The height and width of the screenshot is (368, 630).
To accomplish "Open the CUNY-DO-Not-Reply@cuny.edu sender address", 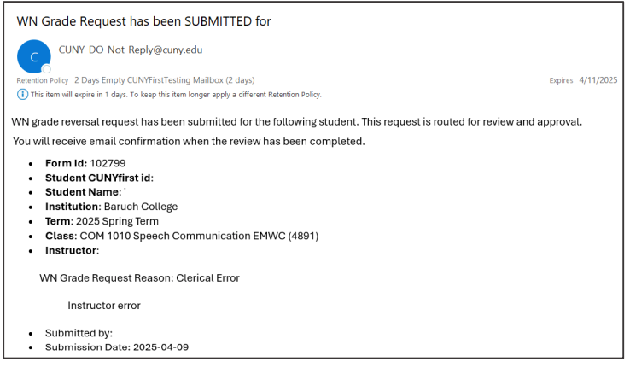I will pos(131,50).
